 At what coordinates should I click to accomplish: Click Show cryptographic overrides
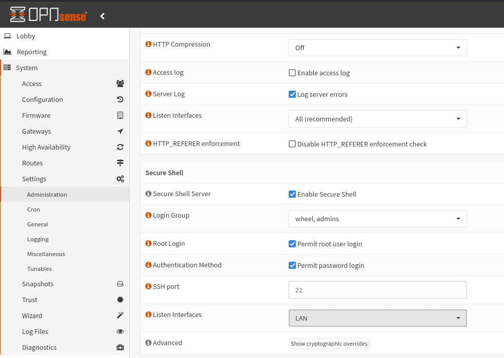(329, 344)
